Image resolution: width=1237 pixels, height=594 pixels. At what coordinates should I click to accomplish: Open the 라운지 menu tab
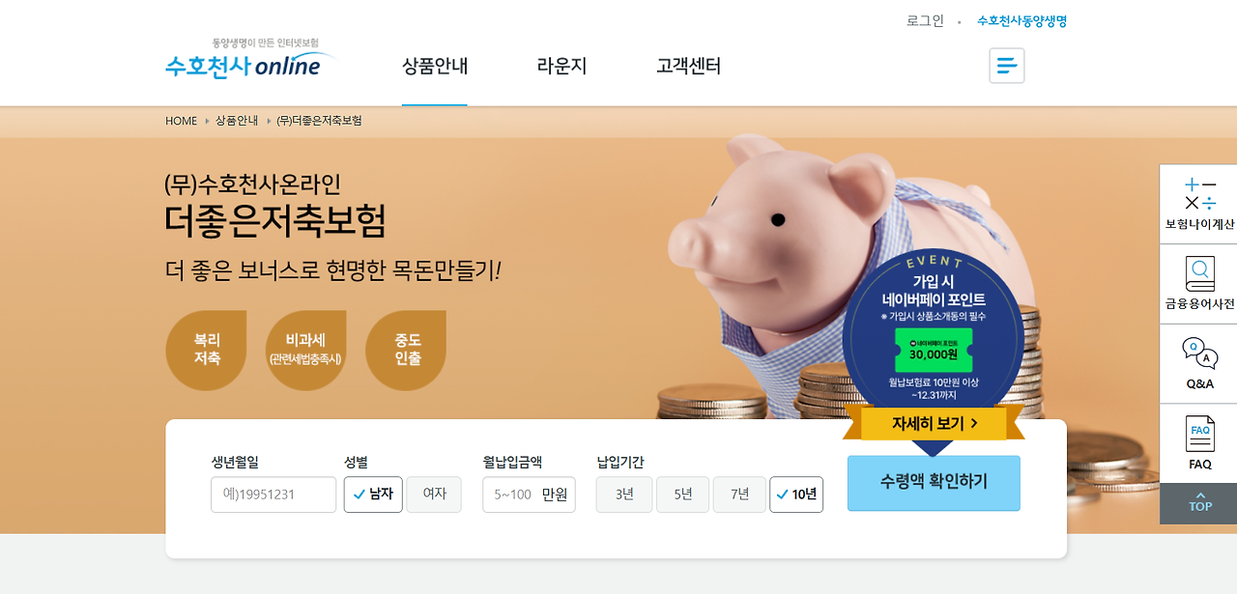561,67
